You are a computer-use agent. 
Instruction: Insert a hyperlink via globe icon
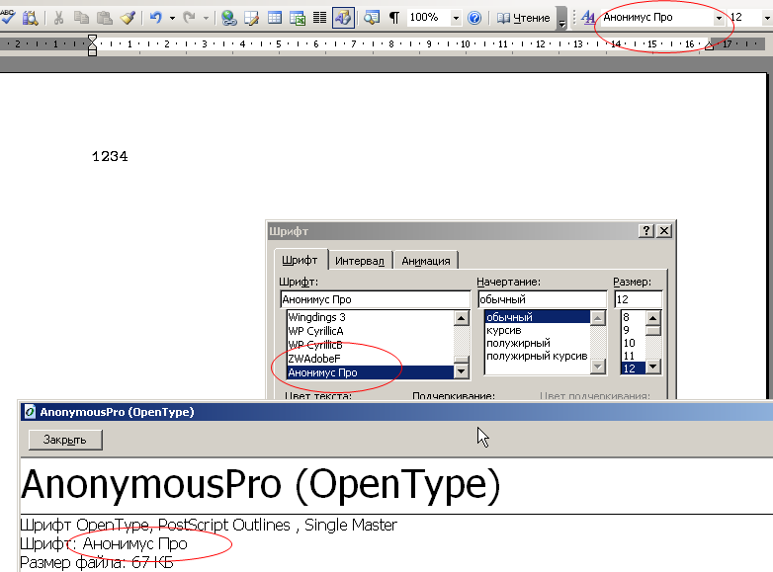(228, 18)
